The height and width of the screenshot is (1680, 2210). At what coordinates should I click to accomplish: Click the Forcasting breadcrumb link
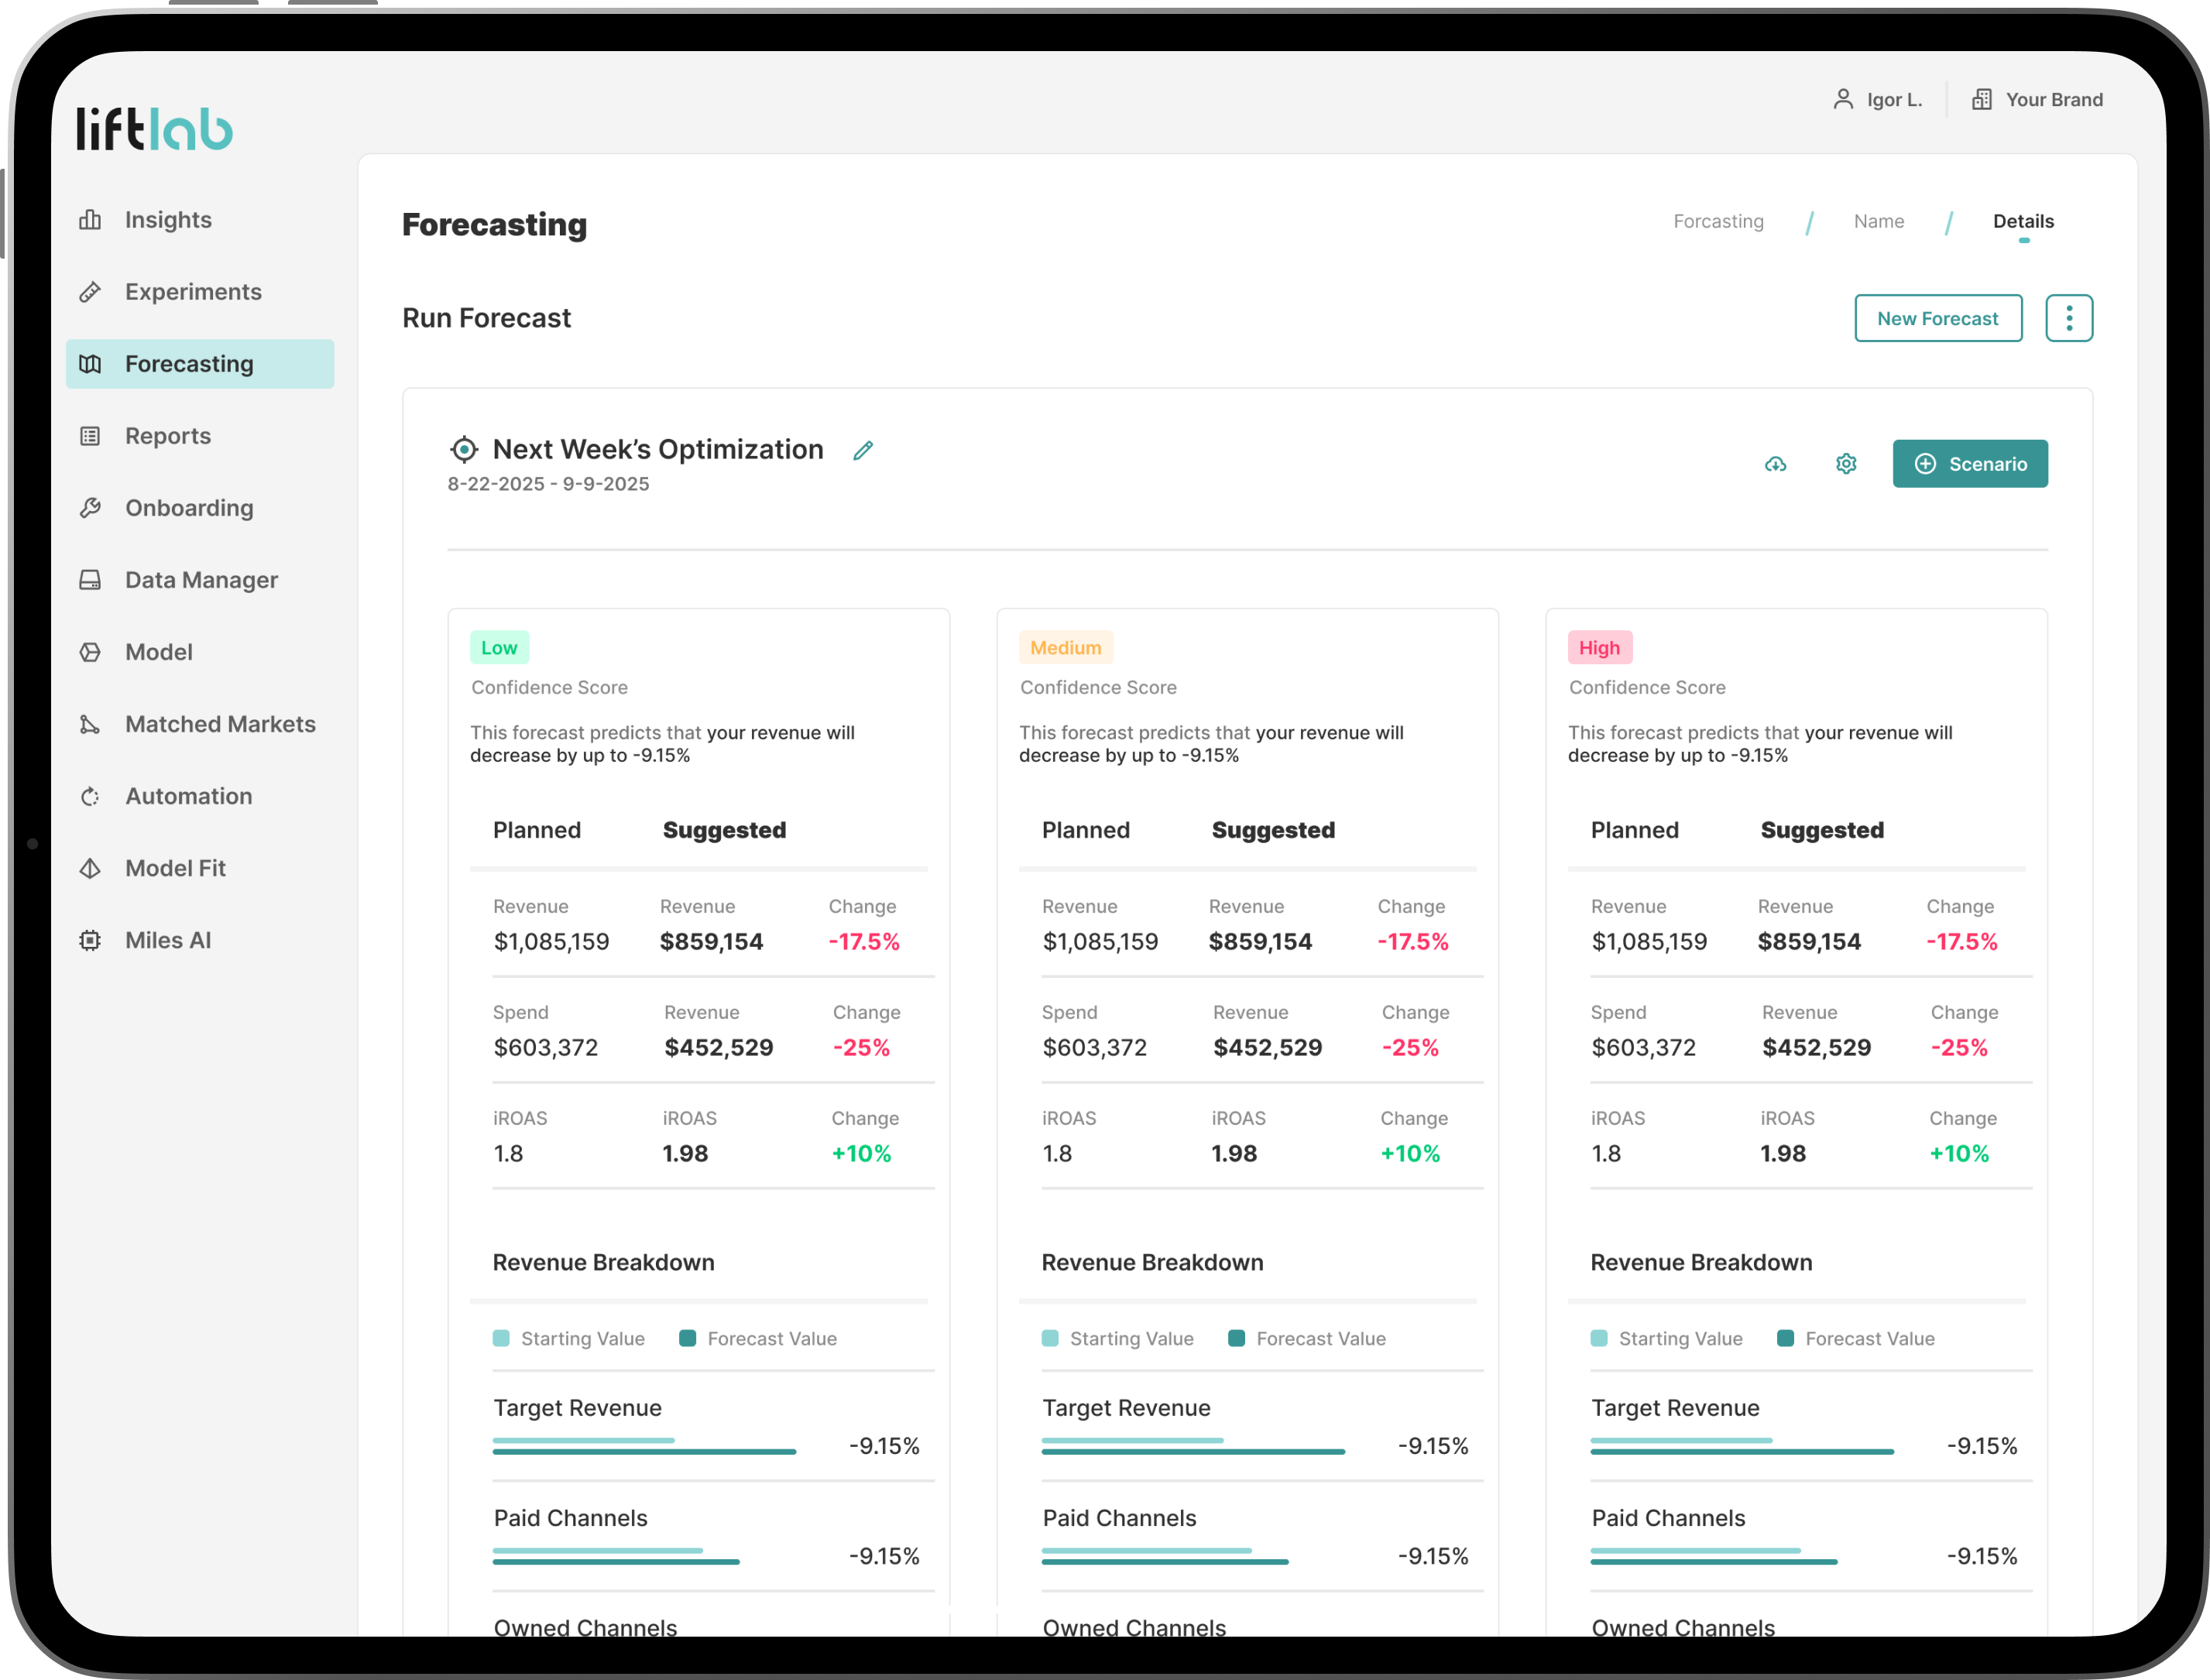coord(1718,221)
